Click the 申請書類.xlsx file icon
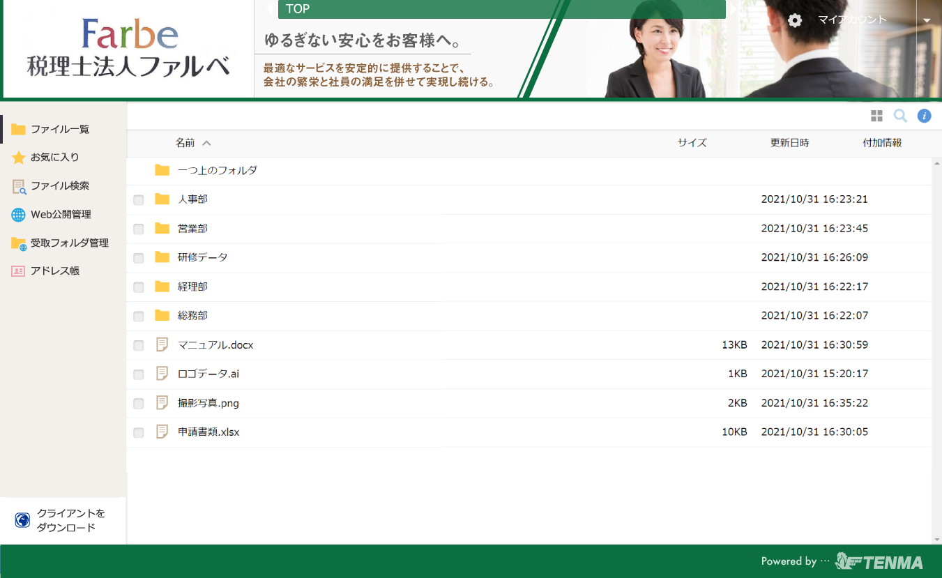This screenshot has width=942, height=578. click(162, 432)
